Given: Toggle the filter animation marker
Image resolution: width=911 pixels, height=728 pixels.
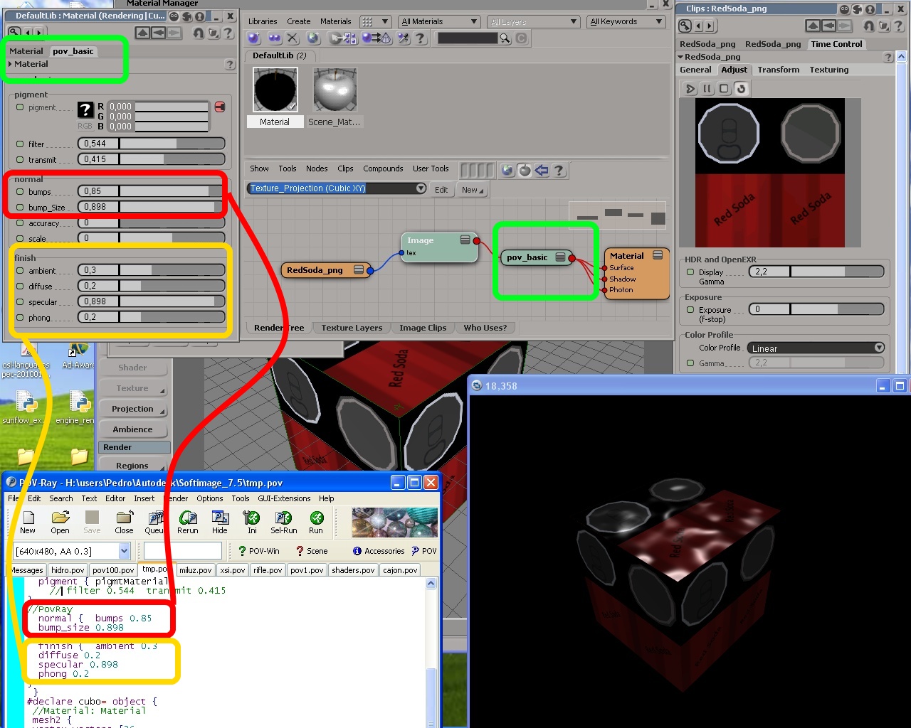Looking at the screenshot, I should pyautogui.click(x=20, y=144).
